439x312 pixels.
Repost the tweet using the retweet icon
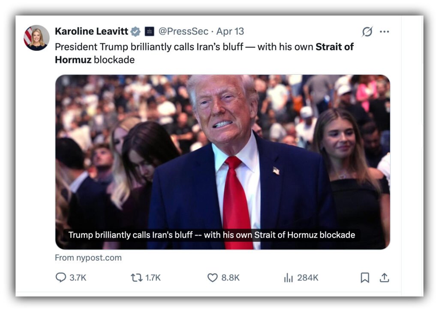click(x=136, y=278)
